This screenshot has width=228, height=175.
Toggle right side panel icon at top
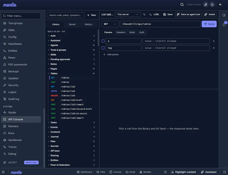(x=224, y=15)
